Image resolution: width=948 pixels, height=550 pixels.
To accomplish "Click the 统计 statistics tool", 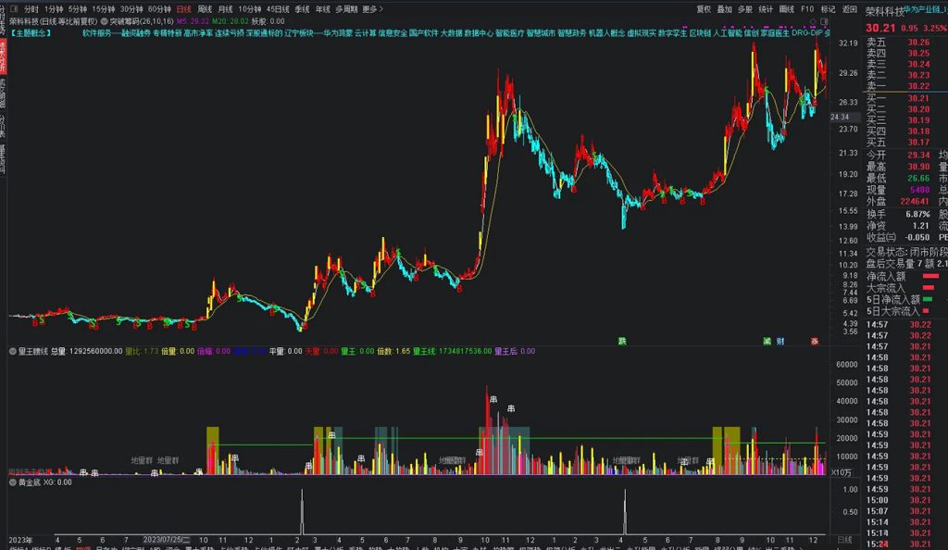I will tap(765, 7).
